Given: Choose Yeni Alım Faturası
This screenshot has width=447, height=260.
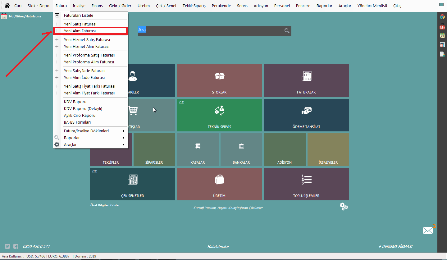Looking at the screenshot, I should (90, 31).
